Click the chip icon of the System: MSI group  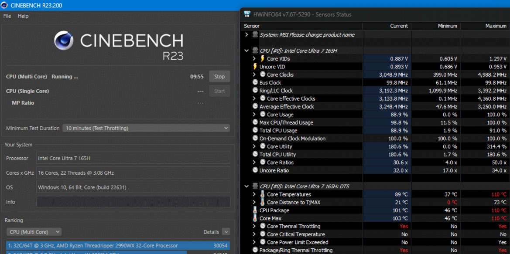[255, 35]
